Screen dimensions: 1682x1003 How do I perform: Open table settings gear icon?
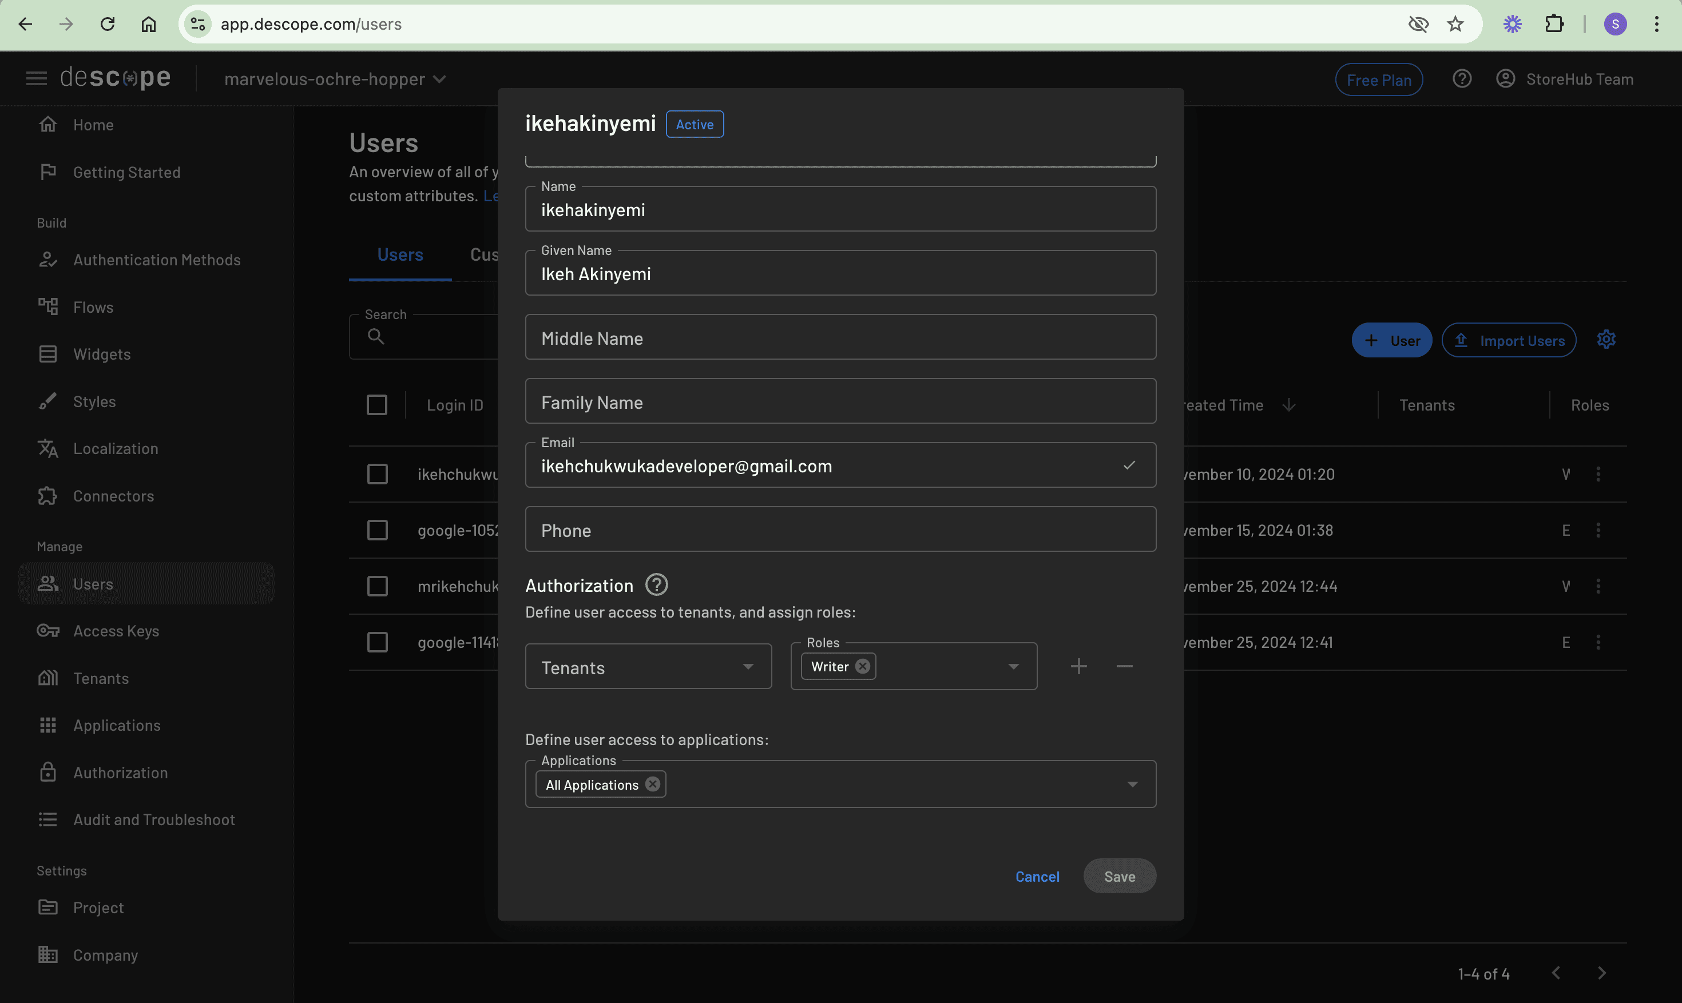click(x=1606, y=339)
